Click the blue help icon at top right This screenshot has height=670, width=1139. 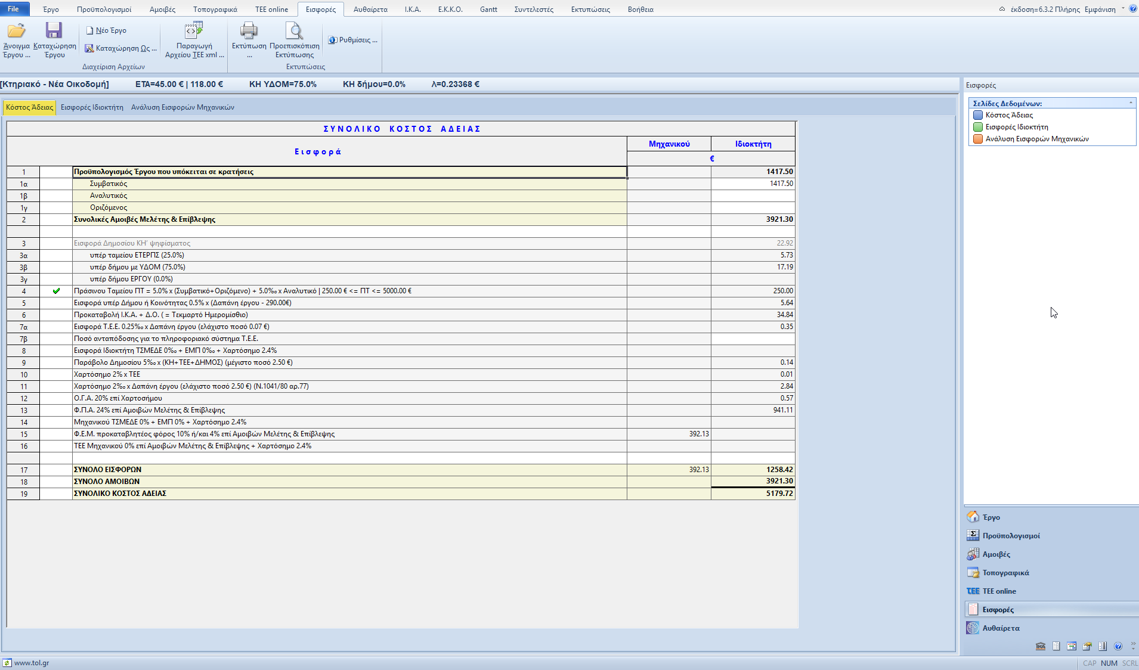click(1132, 9)
